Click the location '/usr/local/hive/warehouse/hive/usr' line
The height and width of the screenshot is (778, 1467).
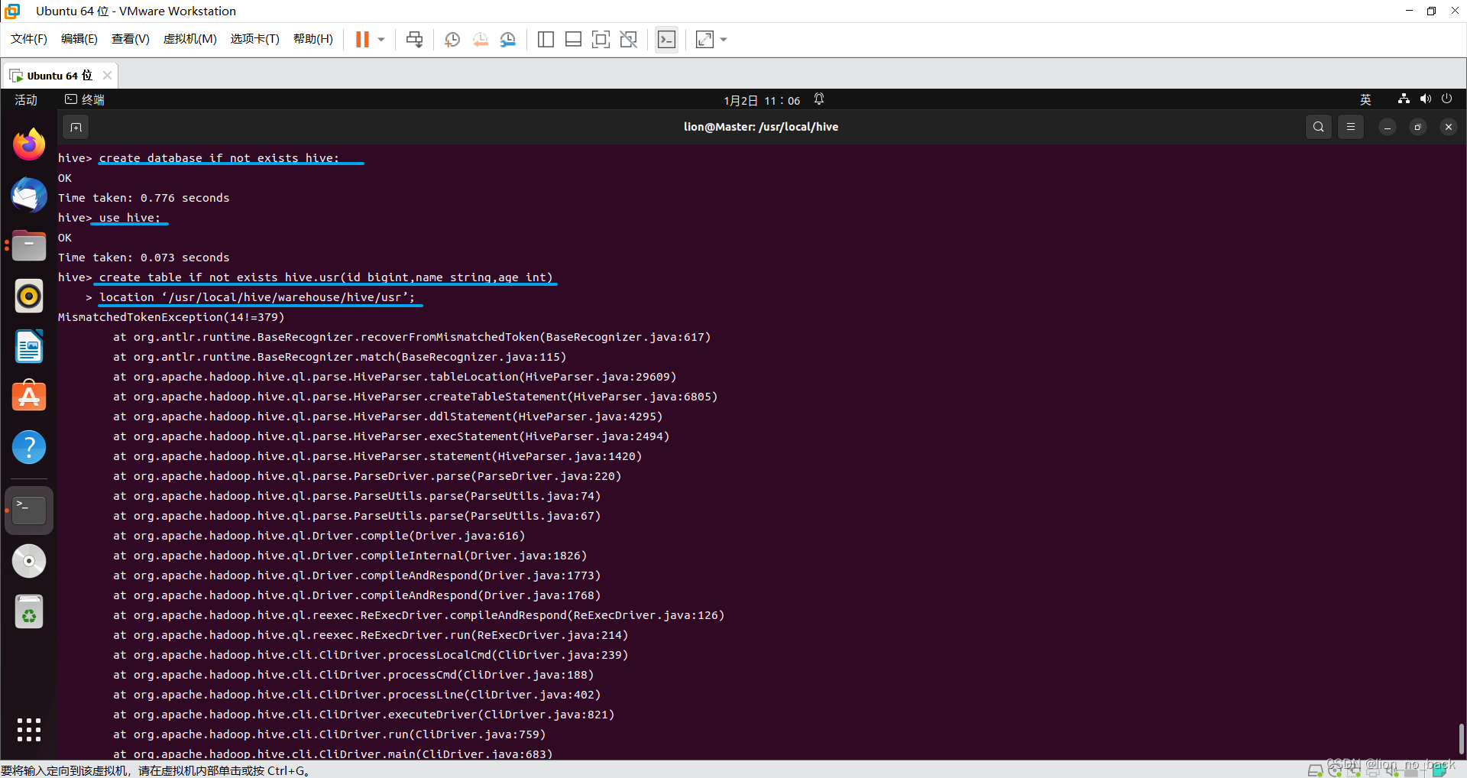(257, 297)
